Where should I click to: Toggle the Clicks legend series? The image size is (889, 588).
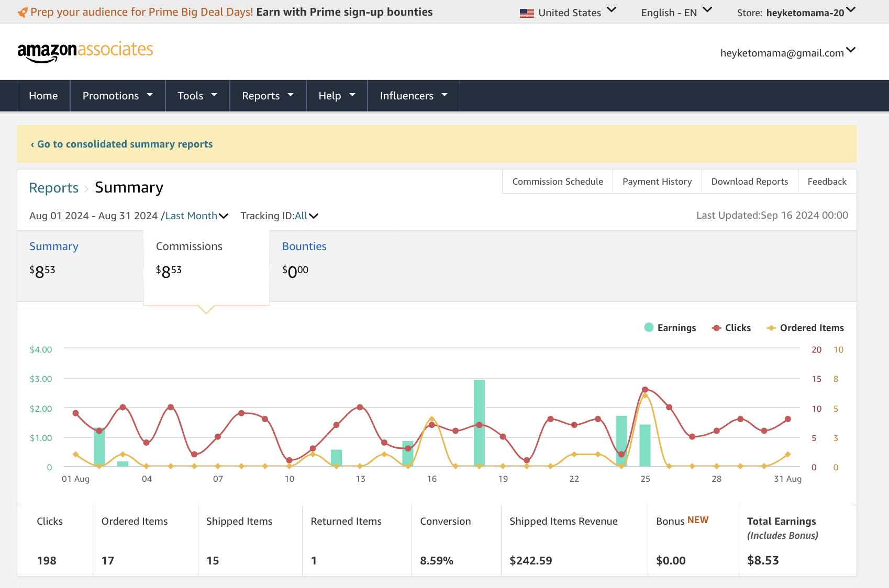(731, 327)
